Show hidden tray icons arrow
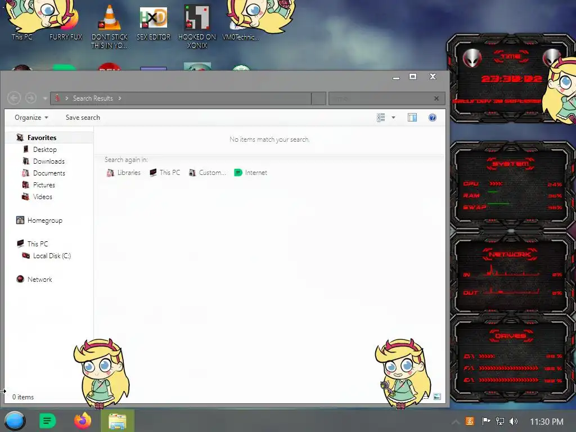Viewport: 576px width, 432px height. 456,422
